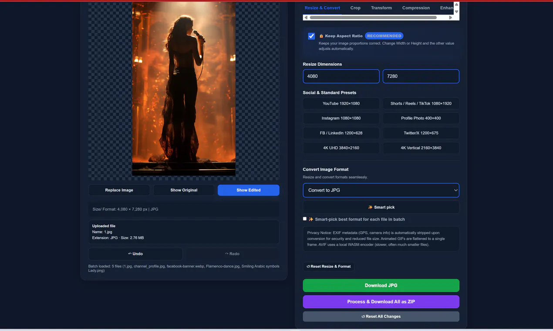
Task: Undo the last edit
Action: 135,254
